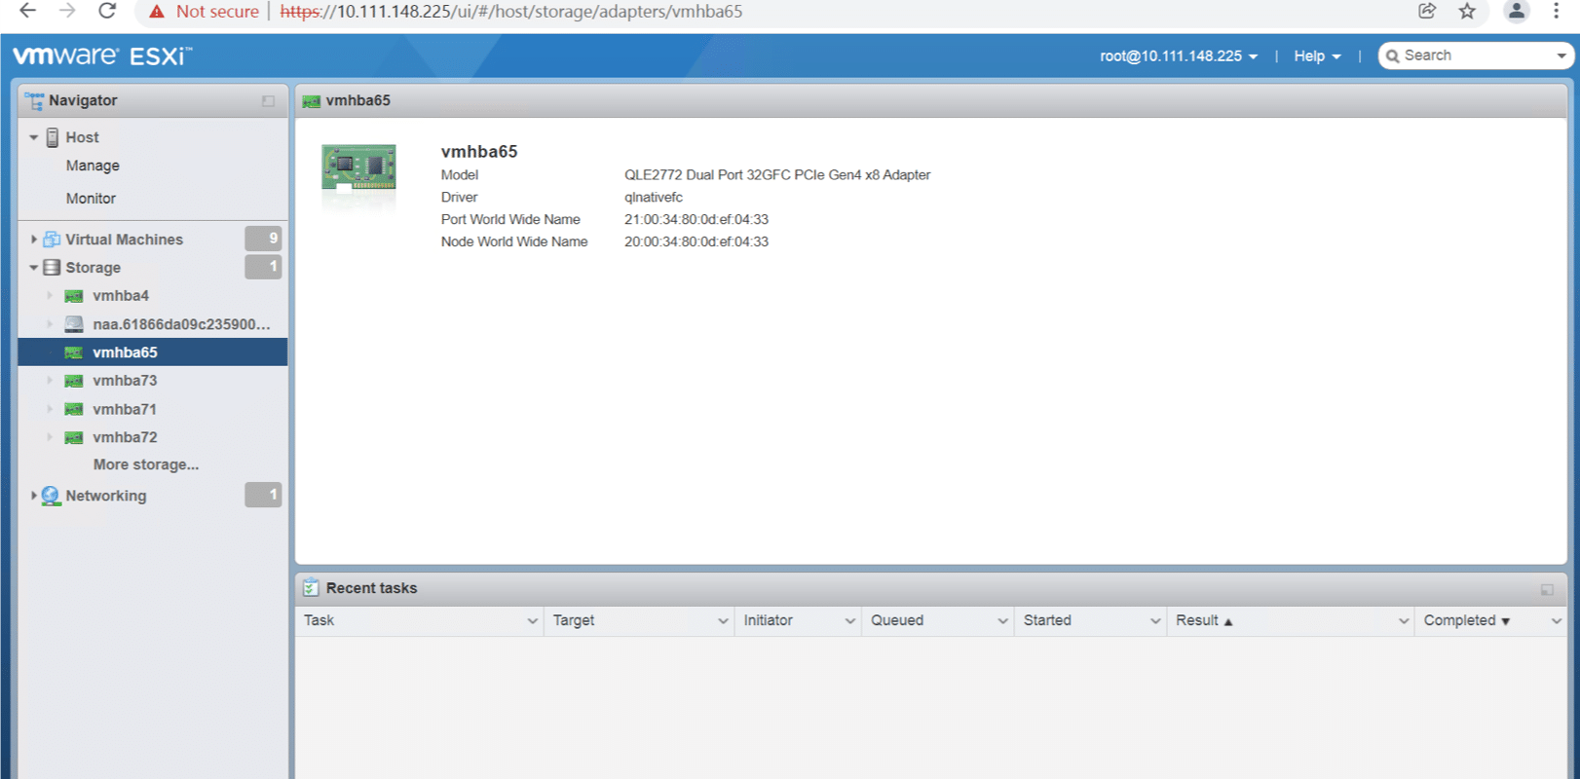Screen dimensions: 1580x779
Task: Click the vmhba65 title bar adapter icon
Action: click(312, 101)
